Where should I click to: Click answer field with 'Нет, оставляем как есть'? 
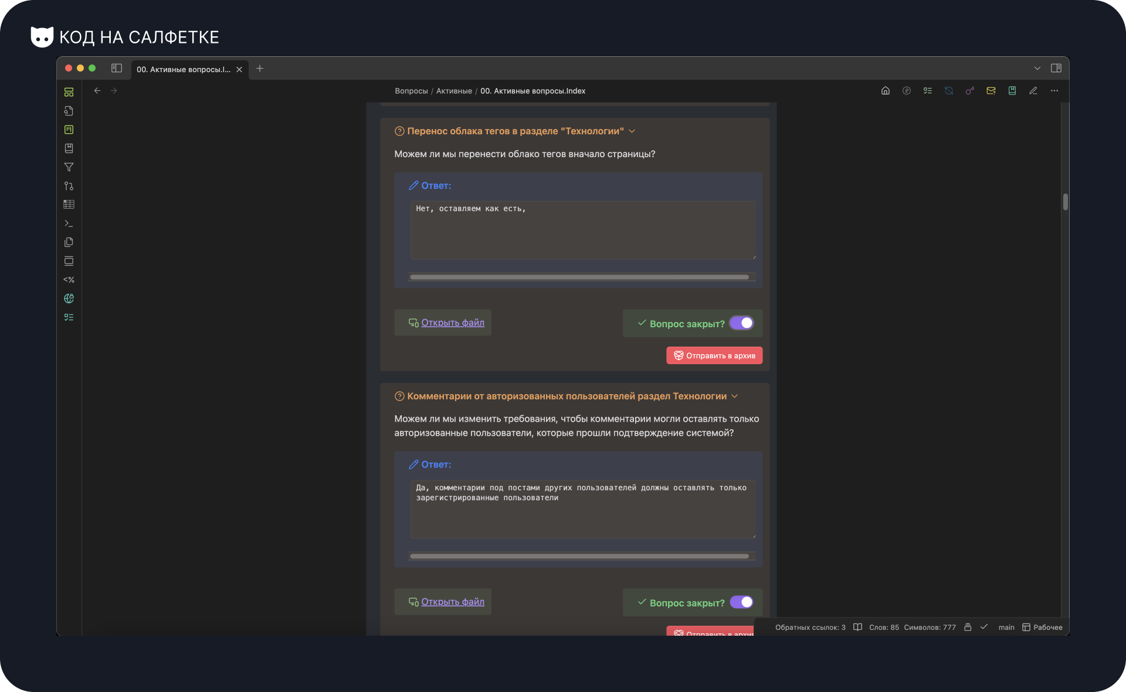tap(582, 230)
